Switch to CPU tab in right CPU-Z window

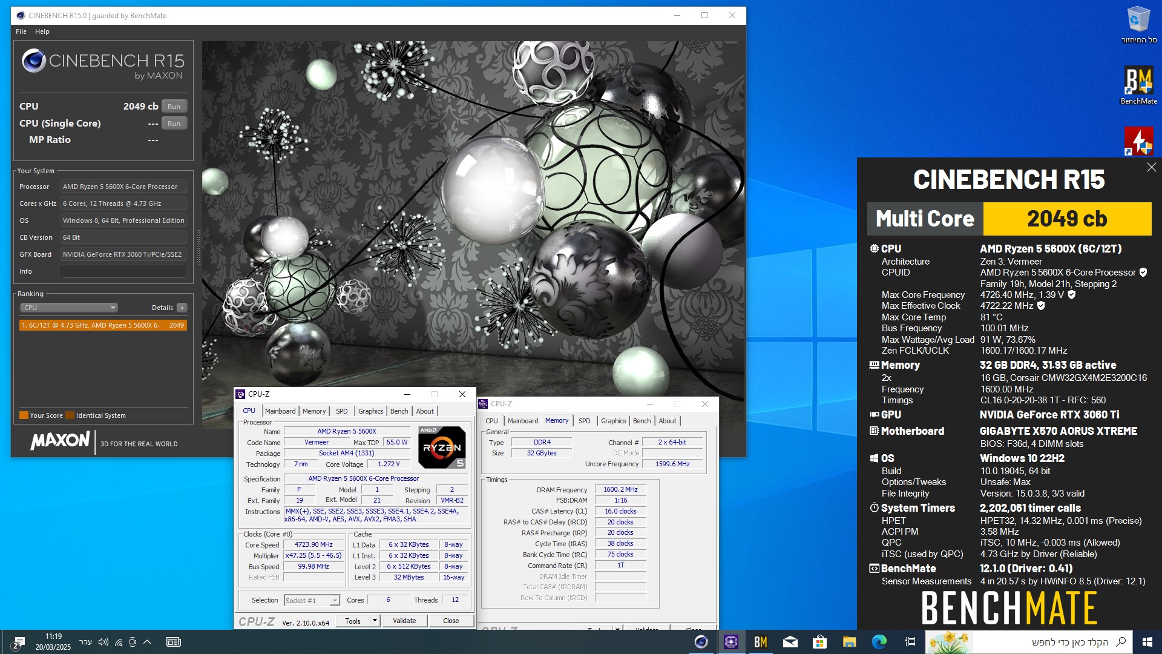pos(491,421)
